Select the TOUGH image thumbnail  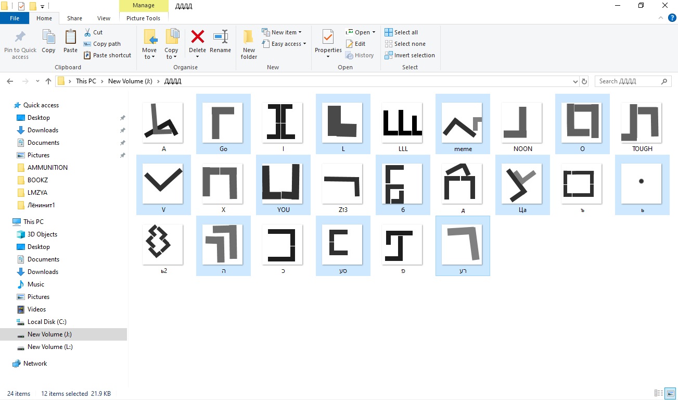point(642,123)
